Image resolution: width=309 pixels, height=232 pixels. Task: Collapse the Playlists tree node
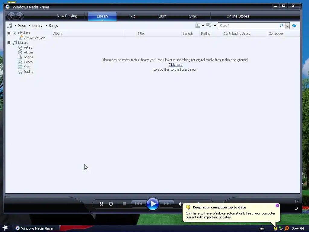coord(9,33)
